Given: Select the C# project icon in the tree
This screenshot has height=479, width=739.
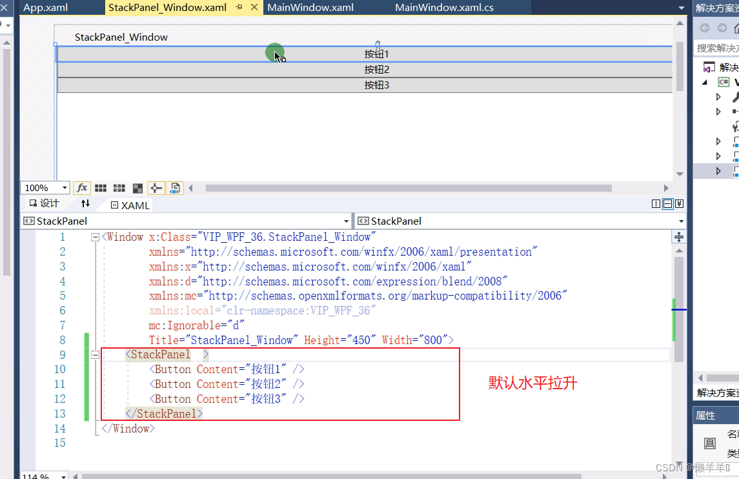Looking at the screenshot, I should point(724,82).
